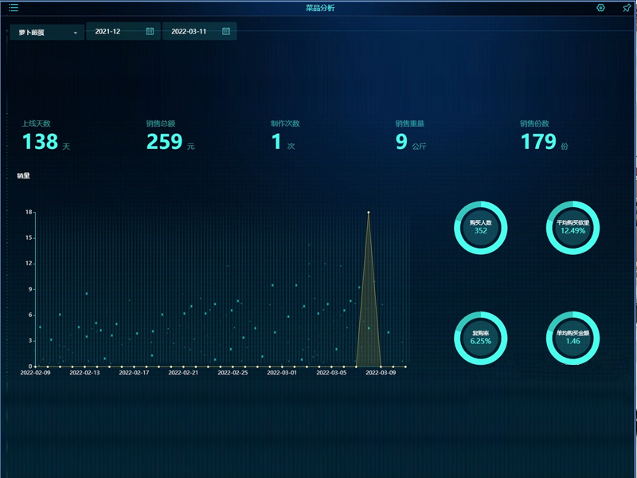Select the 购买人数 352 ring gauge
The width and height of the screenshot is (637, 478).
tap(480, 228)
